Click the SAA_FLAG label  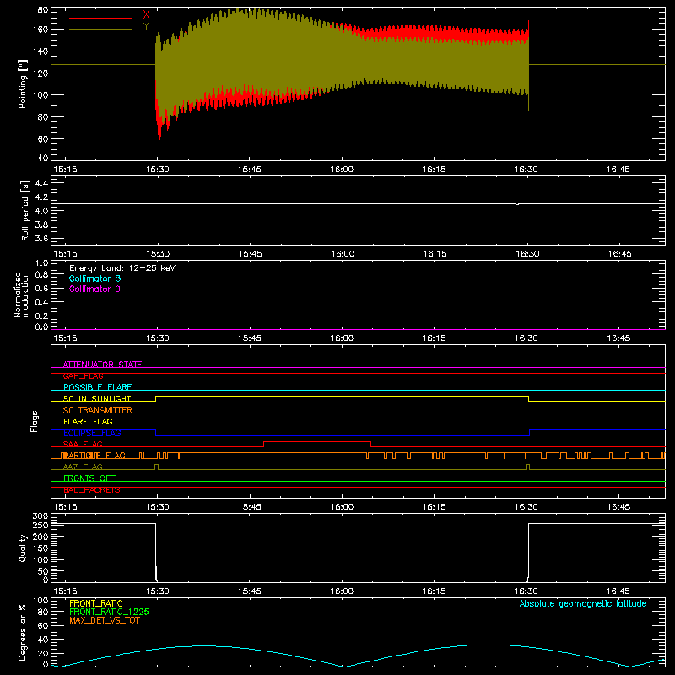(x=83, y=445)
